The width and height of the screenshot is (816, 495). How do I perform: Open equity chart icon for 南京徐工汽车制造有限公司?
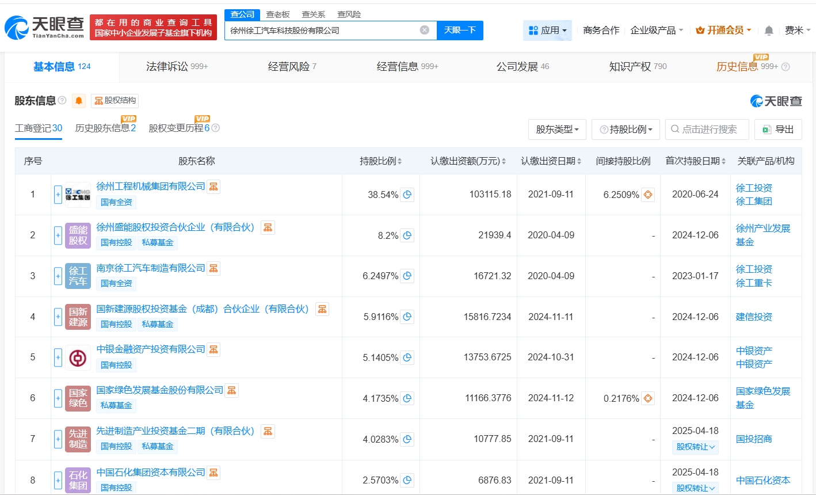click(x=213, y=268)
